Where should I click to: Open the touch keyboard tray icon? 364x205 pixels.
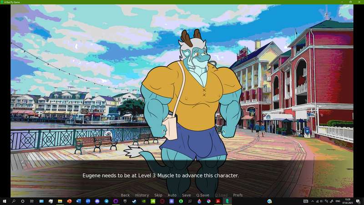click(x=306, y=201)
